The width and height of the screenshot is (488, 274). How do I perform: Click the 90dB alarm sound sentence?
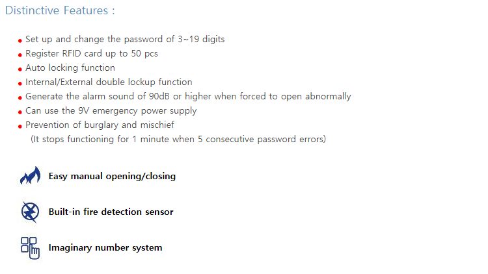click(x=188, y=97)
